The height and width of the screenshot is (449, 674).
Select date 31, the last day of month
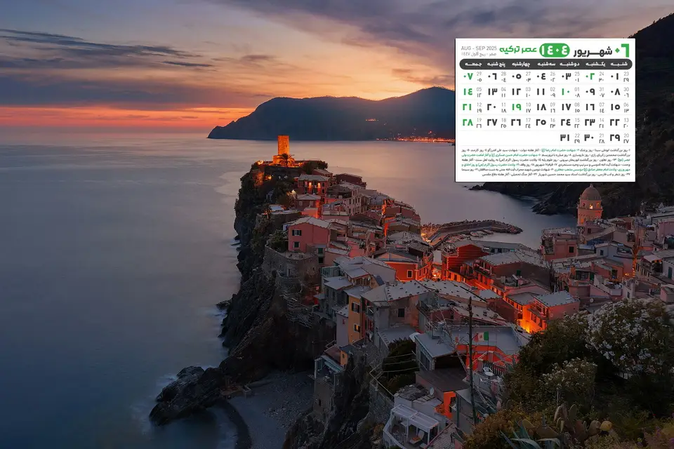point(565,138)
